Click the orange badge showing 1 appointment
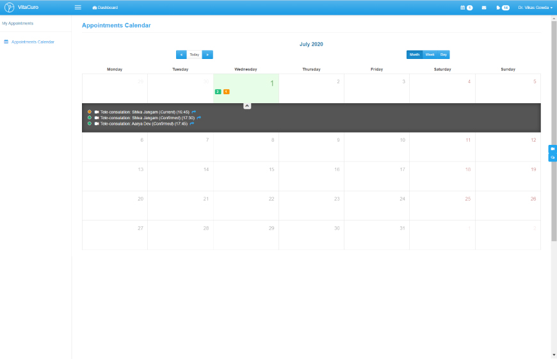Screen dimensions: 557x359 pyautogui.click(x=226, y=92)
